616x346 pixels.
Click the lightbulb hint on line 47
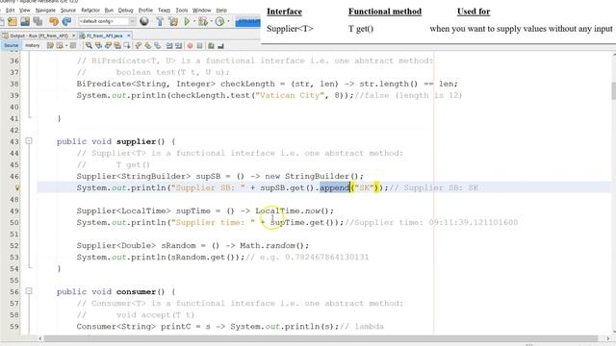click(17, 187)
